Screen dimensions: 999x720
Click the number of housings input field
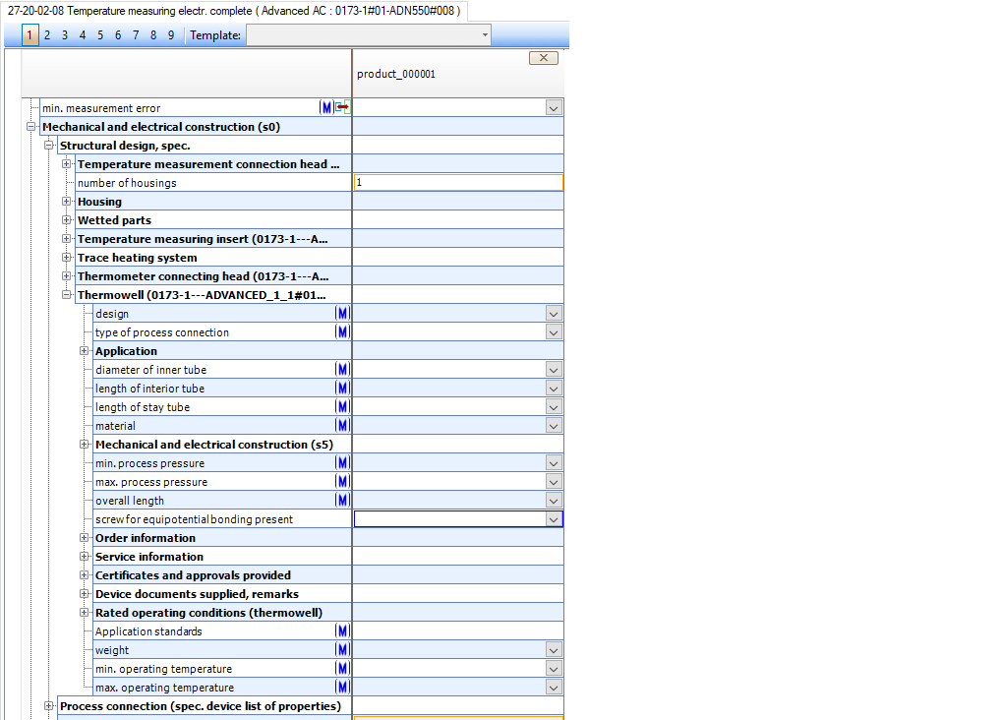click(x=457, y=183)
